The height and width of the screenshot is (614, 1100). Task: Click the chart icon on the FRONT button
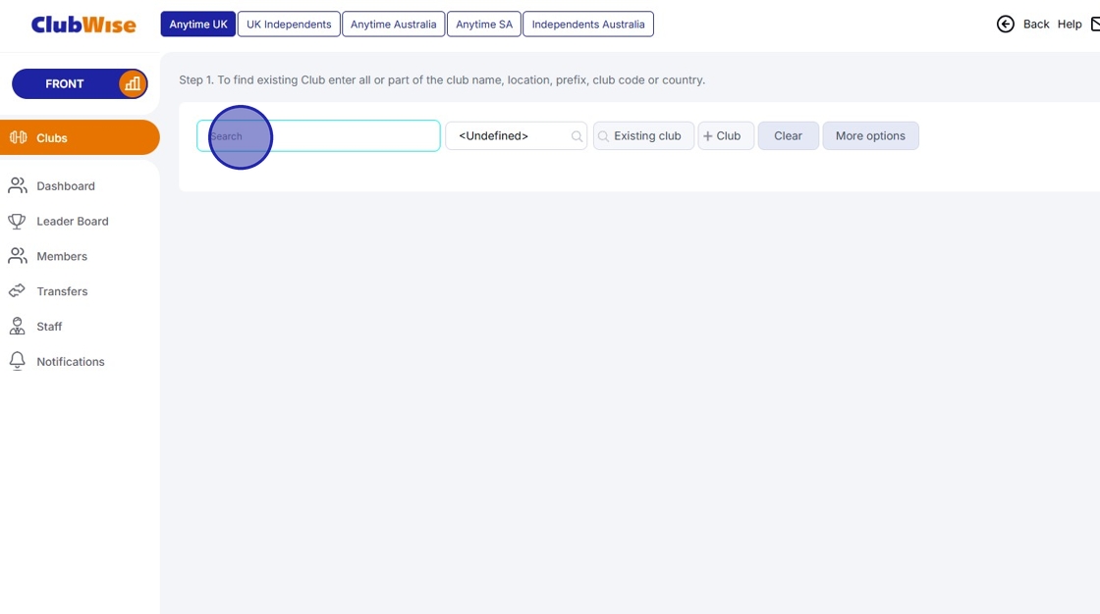(133, 84)
